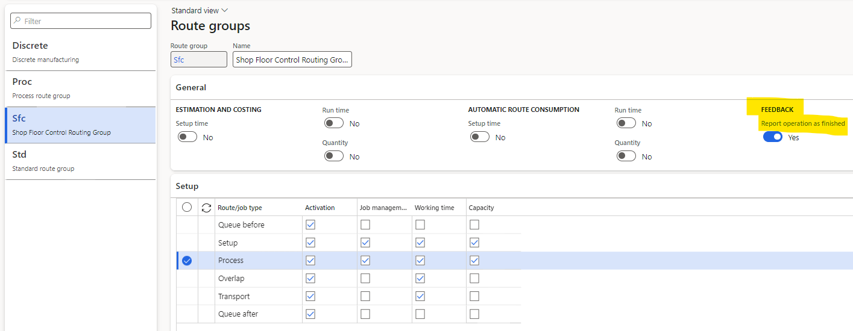This screenshot has width=853, height=331.
Task: Turn on Automatic route consumption Quantity toggle
Action: coord(626,156)
